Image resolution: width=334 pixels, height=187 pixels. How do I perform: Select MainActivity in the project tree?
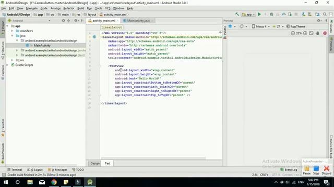coord(42,45)
